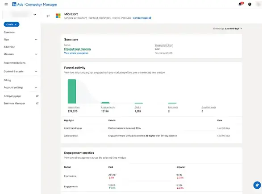
Task: Expand the Measure section chevron
Action: pyautogui.click(x=36, y=54)
